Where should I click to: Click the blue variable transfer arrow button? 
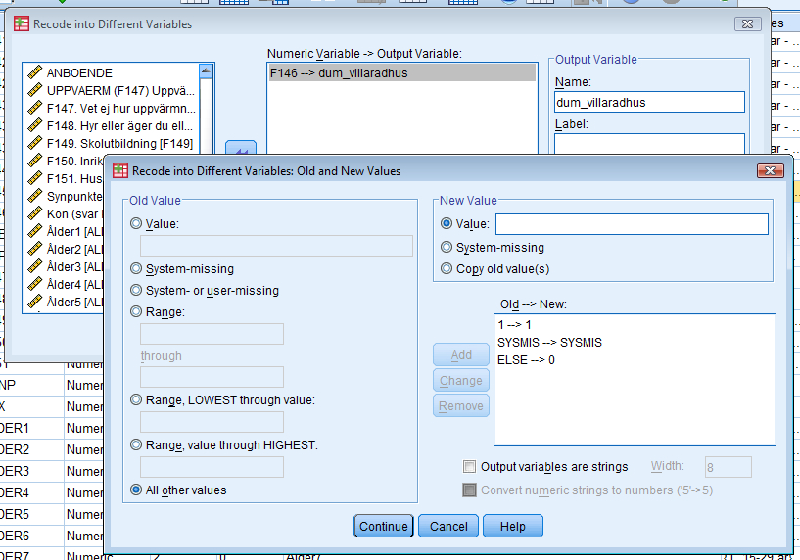click(x=241, y=149)
